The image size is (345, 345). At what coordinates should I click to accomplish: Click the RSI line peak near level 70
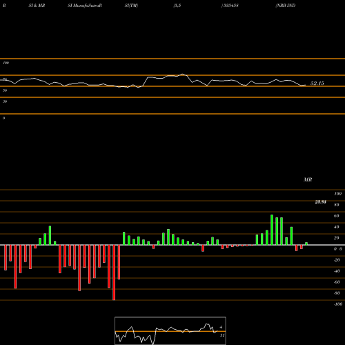(x=183, y=74)
